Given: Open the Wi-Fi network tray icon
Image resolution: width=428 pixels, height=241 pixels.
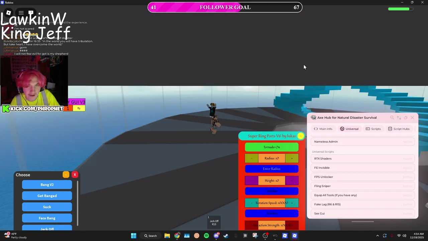Looking at the screenshot, I should 399,236.
